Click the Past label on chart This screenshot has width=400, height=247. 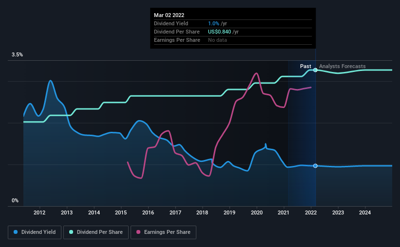coord(305,66)
